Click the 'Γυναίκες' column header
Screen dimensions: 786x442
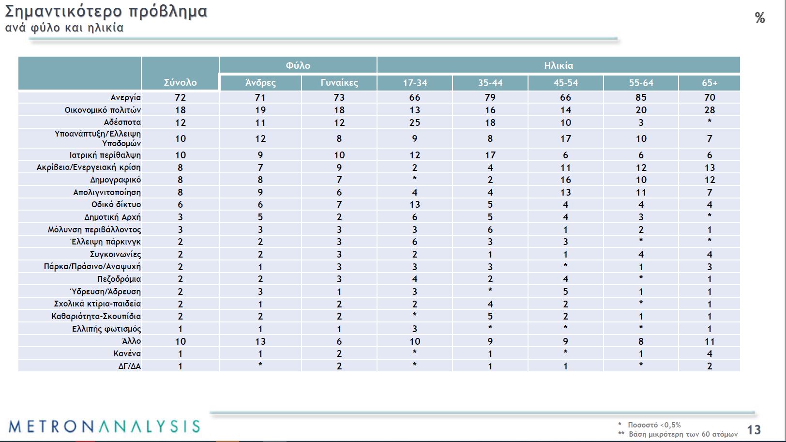point(339,83)
